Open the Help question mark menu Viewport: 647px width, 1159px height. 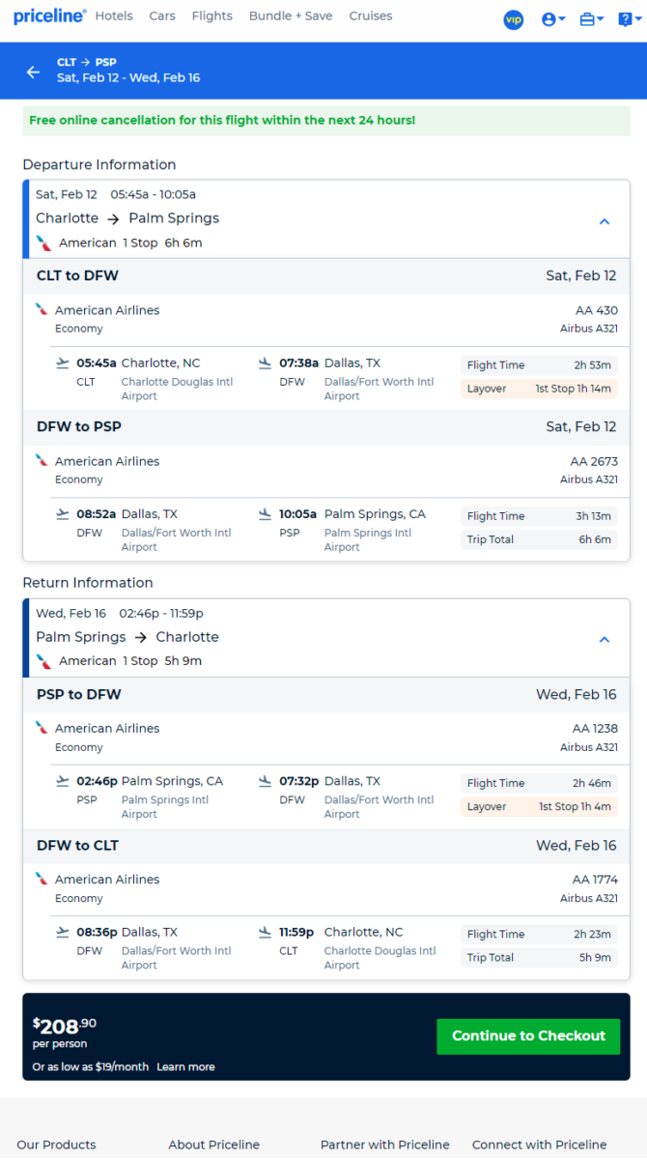[630, 20]
